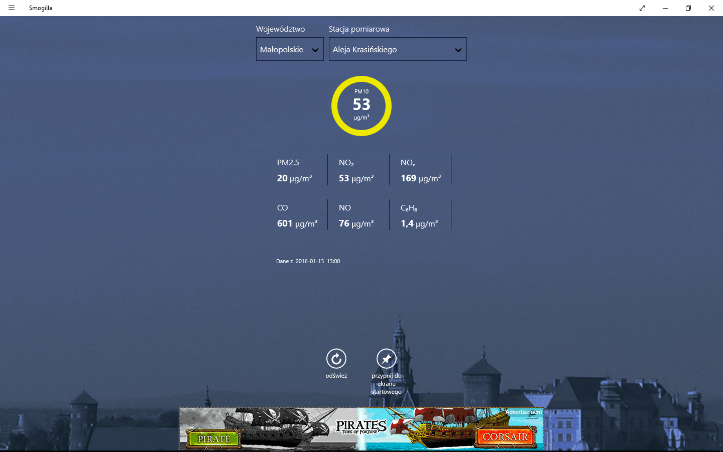
Task: Select the PM2.5 reading tile
Action: pos(294,170)
